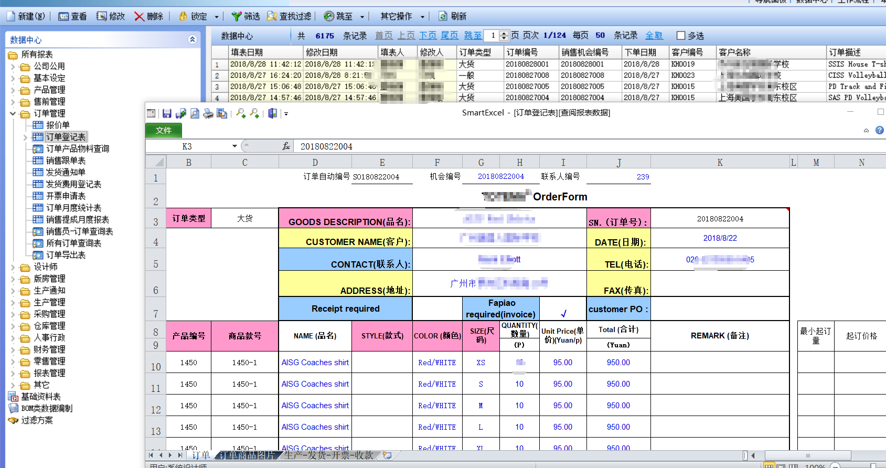Collapse the 订单管理 tree folder
Viewport: 886px width, 468px height.
click(13, 113)
